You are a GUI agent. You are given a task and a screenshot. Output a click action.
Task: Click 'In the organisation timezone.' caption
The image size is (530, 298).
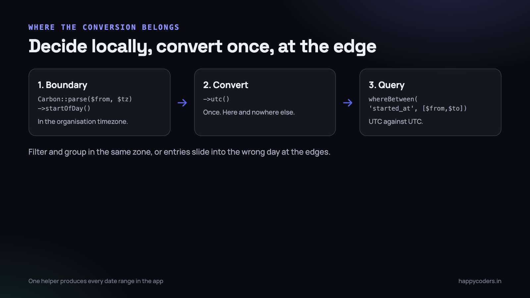pyautogui.click(x=83, y=122)
